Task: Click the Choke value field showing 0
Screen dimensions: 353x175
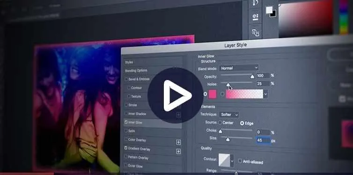Action: point(263,132)
